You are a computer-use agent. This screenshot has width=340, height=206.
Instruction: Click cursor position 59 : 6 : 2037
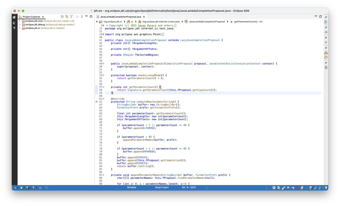tap(189, 187)
